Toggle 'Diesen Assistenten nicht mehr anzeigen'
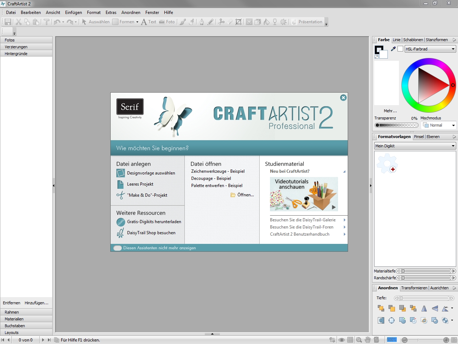The width and height of the screenshot is (458, 344). tap(117, 247)
